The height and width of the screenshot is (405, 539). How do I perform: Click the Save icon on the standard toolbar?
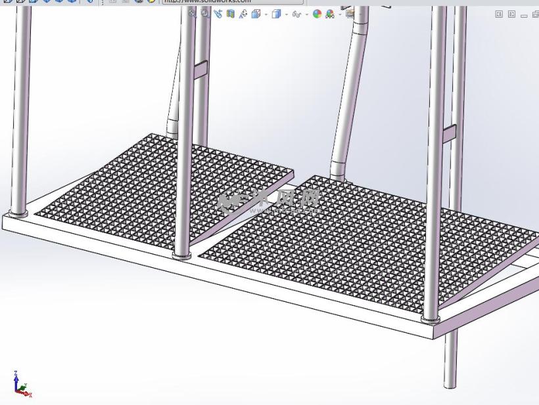click(x=32, y=3)
